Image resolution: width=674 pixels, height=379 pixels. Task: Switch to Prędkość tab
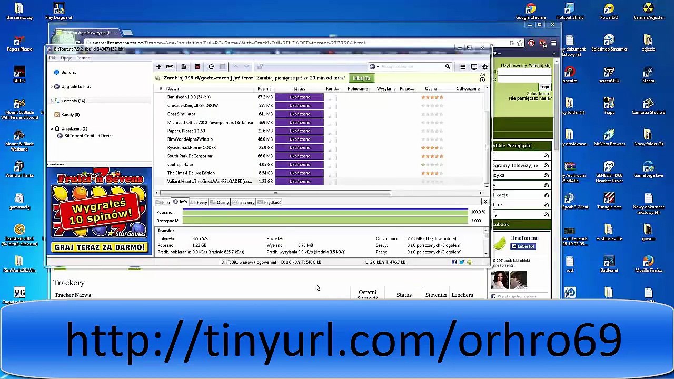[x=270, y=202]
